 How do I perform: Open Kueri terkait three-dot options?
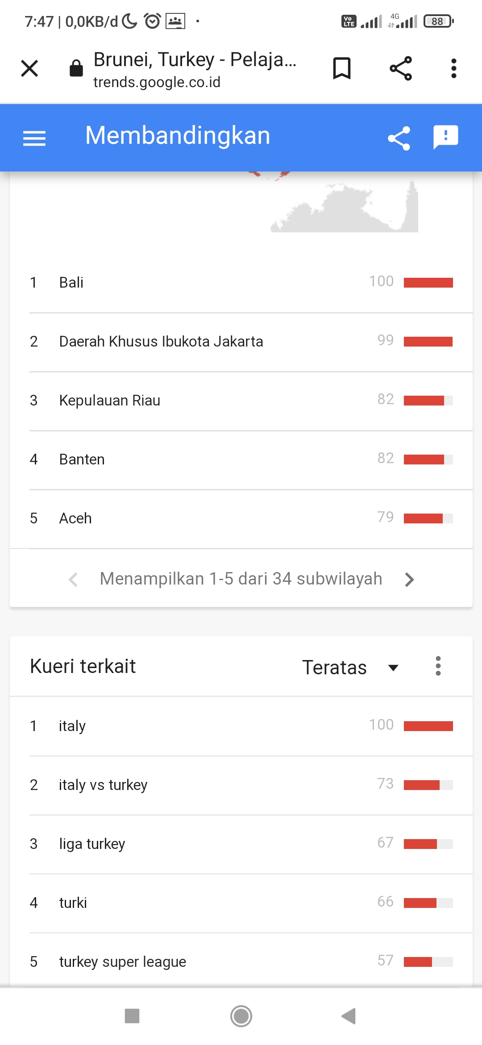click(x=438, y=666)
